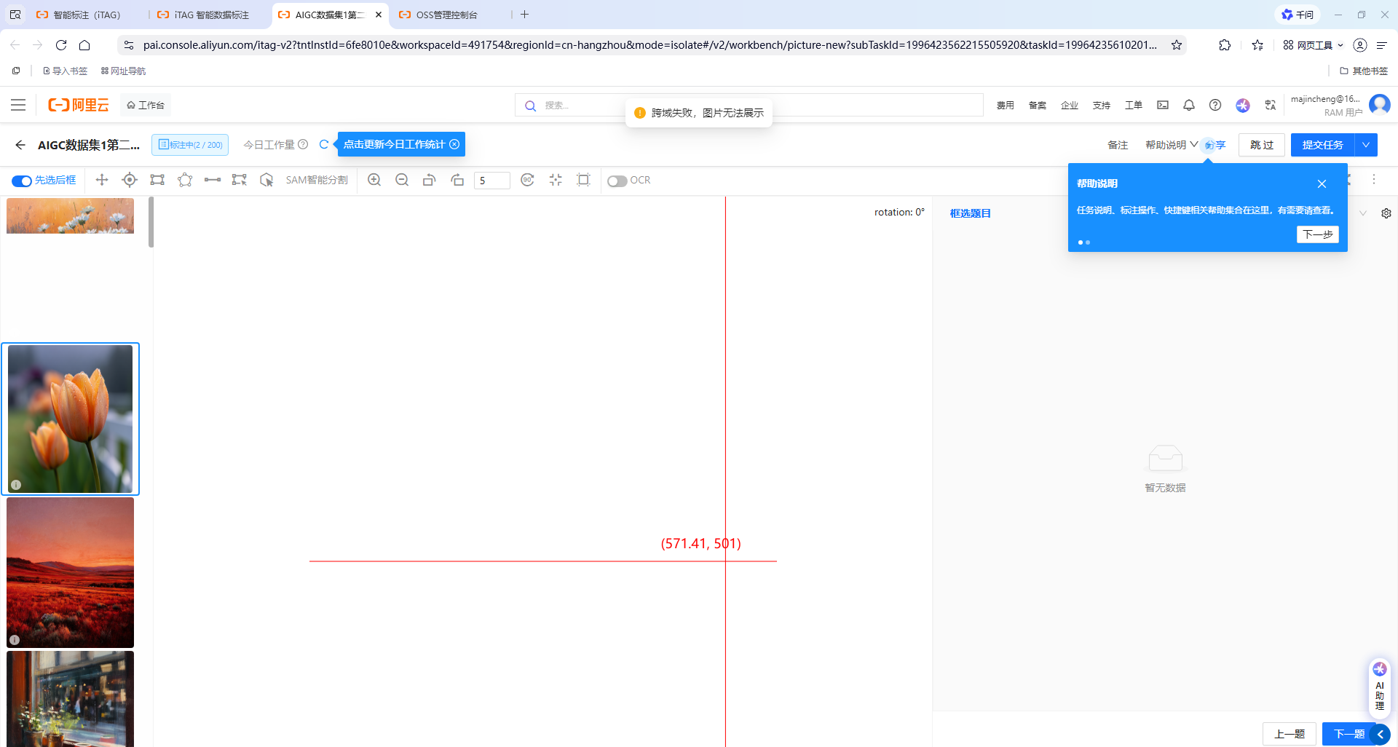Click the fit-to-frame icon
Screen dimensions: 1398x747
[x=583, y=180]
